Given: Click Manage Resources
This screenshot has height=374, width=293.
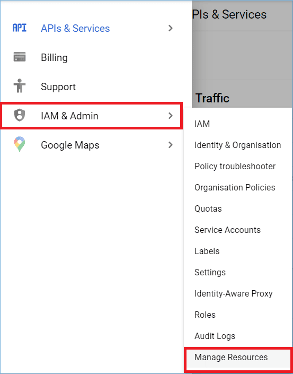Looking at the screenshot, I should [x=238, y=358].
